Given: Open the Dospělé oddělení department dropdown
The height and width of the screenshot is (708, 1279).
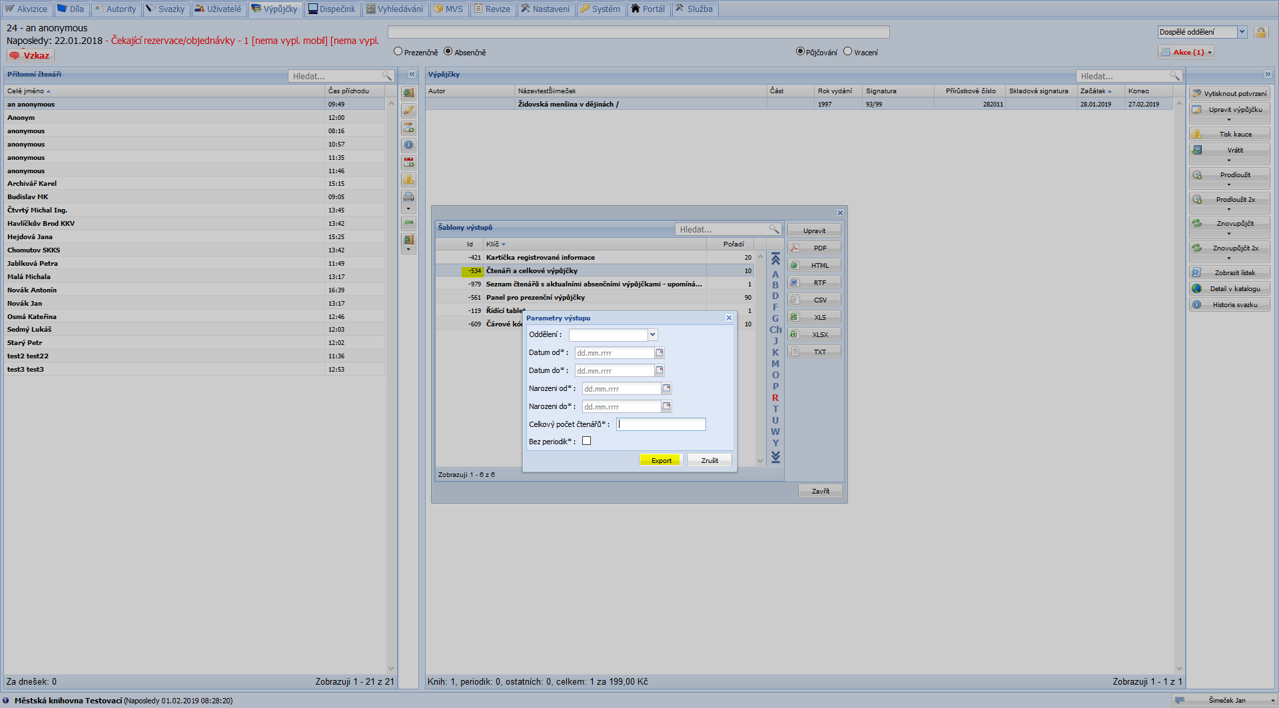Looking at the screenshot, I should tap(1242, 32).
